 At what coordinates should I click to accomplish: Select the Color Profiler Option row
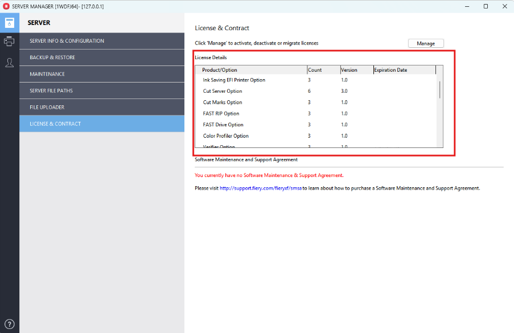click(316, 135)
